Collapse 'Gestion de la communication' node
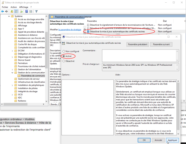This screenshot has width=186, height=144. [12, 73]
